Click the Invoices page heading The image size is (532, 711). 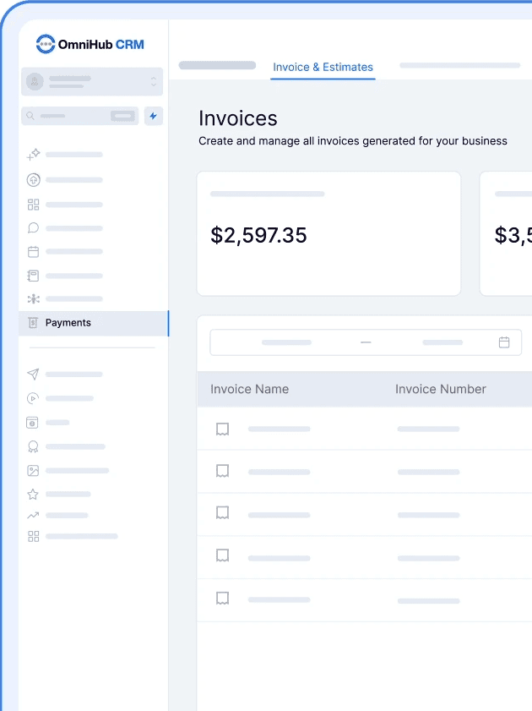click(237, 118)
